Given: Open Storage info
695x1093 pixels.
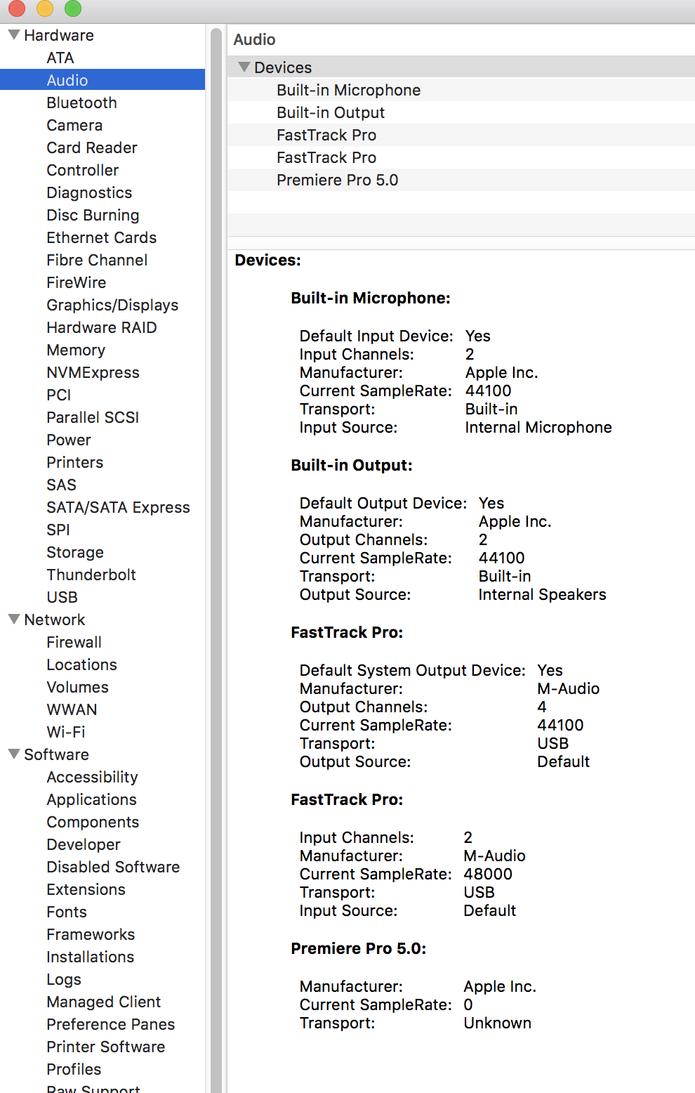Looking at the screenshot, I should (x=75, y=552).
